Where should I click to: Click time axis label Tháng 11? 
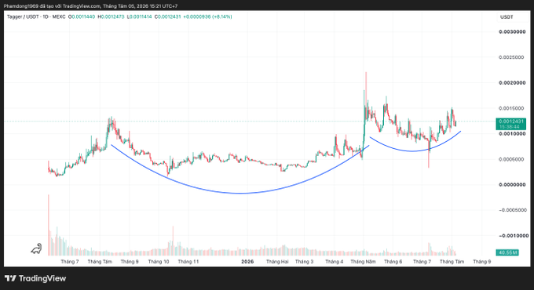[x=188, y=262]
